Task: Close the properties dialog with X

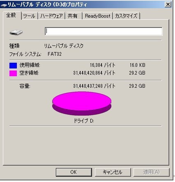Action: 168,5
